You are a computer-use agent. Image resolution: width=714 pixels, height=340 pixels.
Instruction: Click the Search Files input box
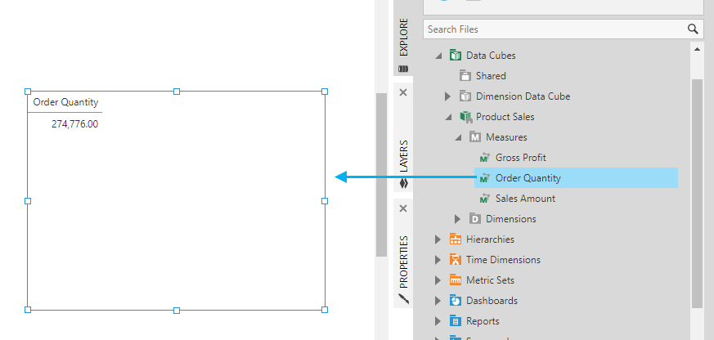(x=564, y=29)
